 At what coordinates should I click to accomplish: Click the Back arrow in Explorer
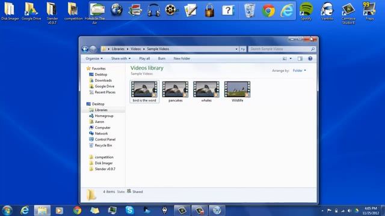click(85, 49)
